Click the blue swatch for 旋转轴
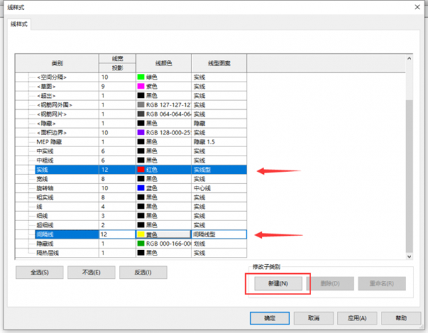Viewport: 428px width, 333px height. (141, 188)
